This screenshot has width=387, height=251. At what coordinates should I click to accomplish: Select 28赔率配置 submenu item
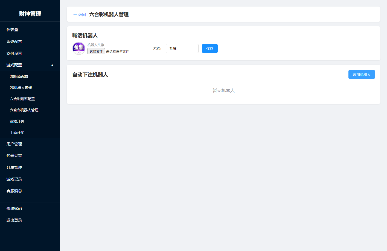(19, 76)
